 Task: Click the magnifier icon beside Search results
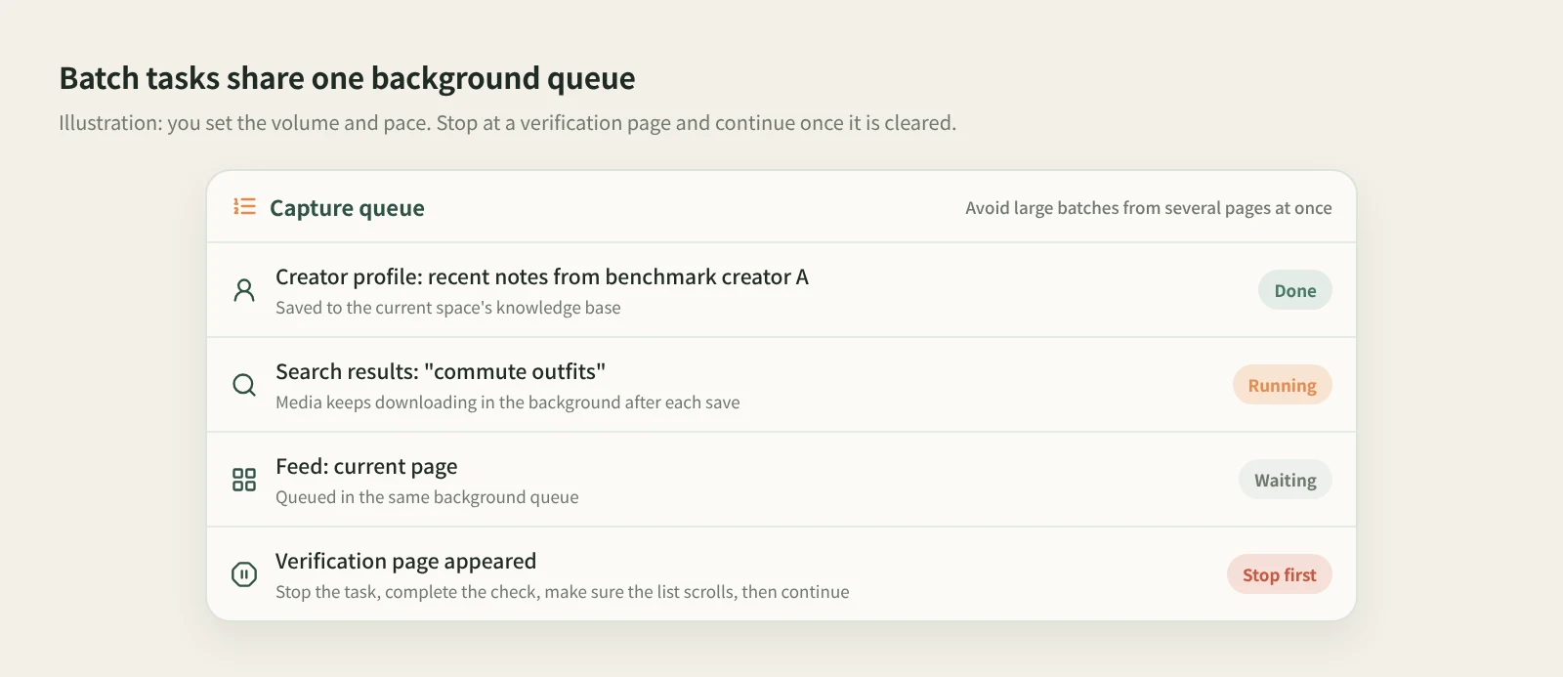pos(244,385)
